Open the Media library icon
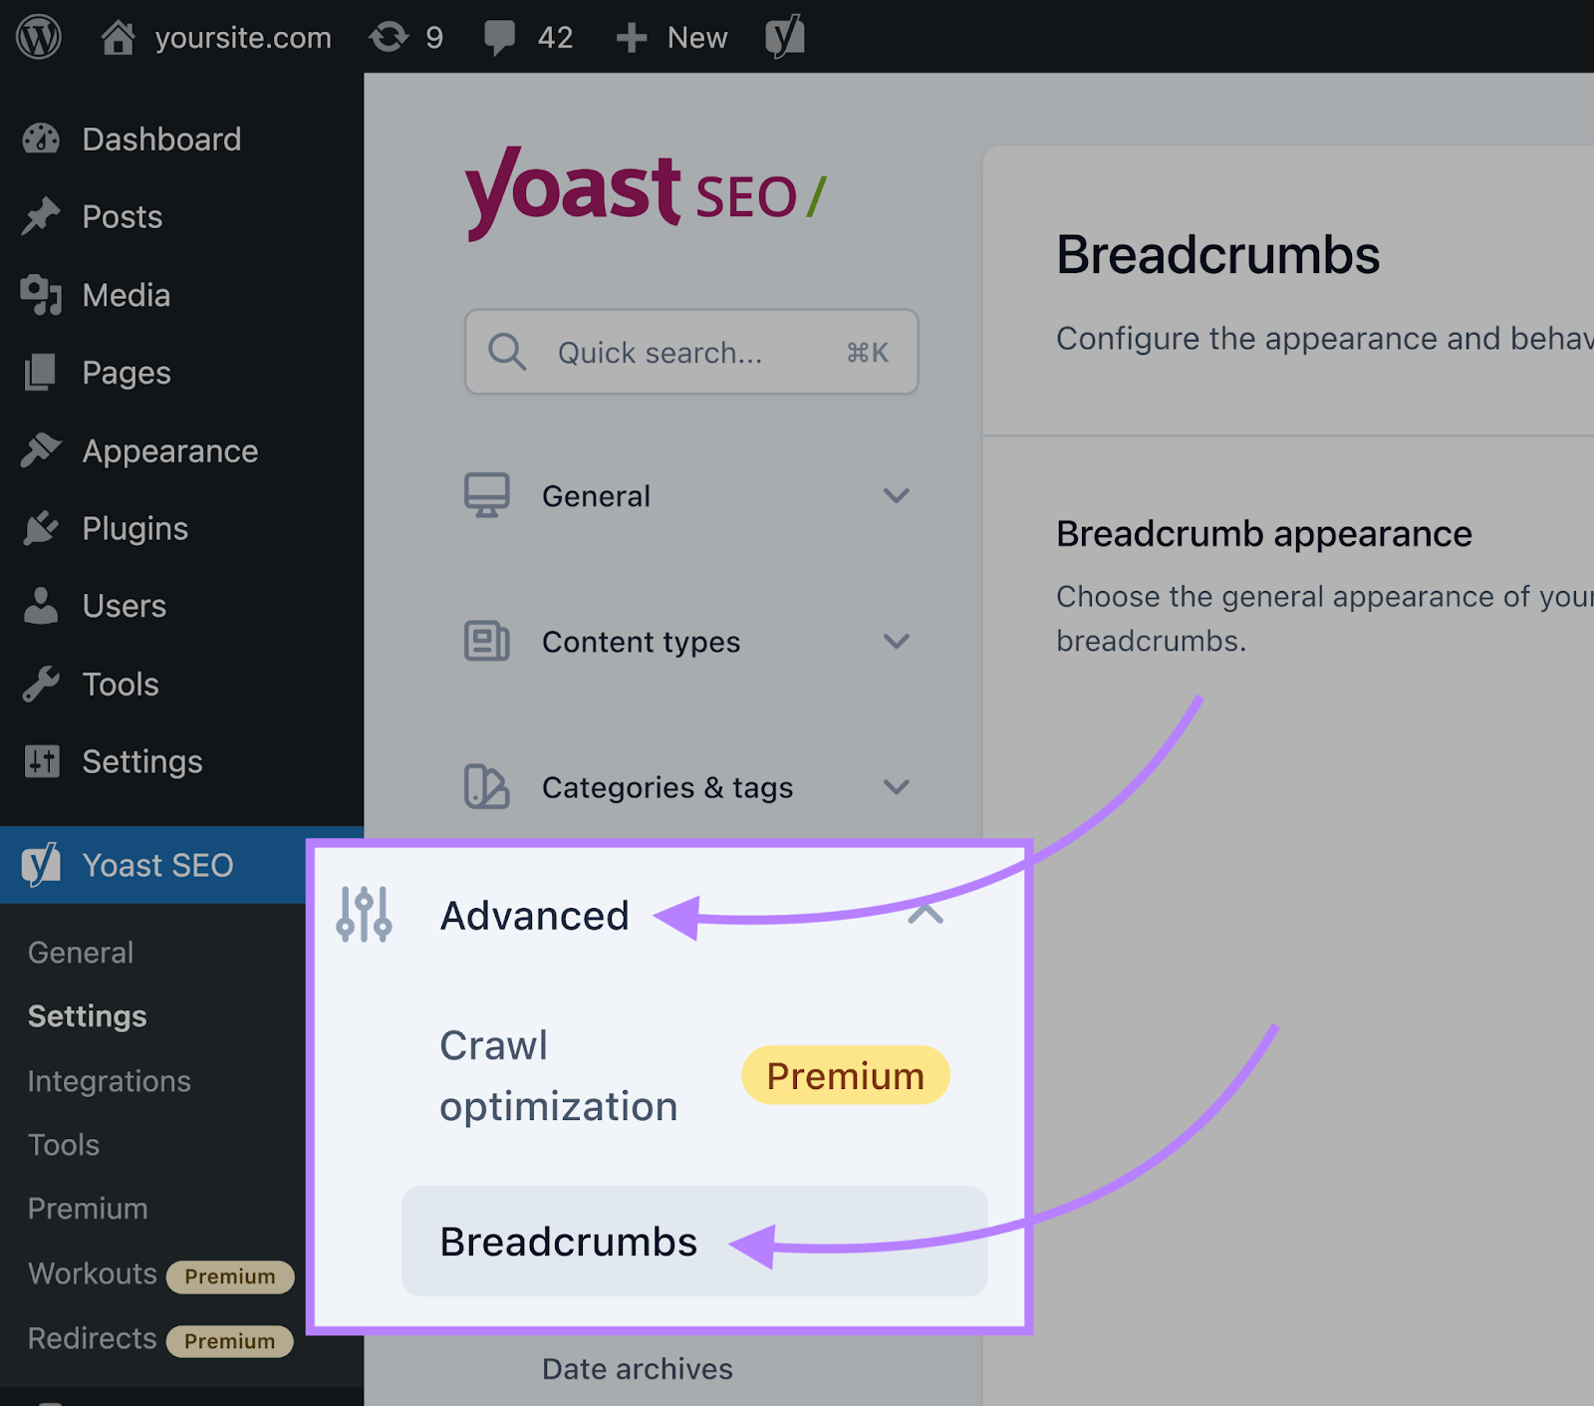This screenshot has width=1594, height=1406. [40, 294]
